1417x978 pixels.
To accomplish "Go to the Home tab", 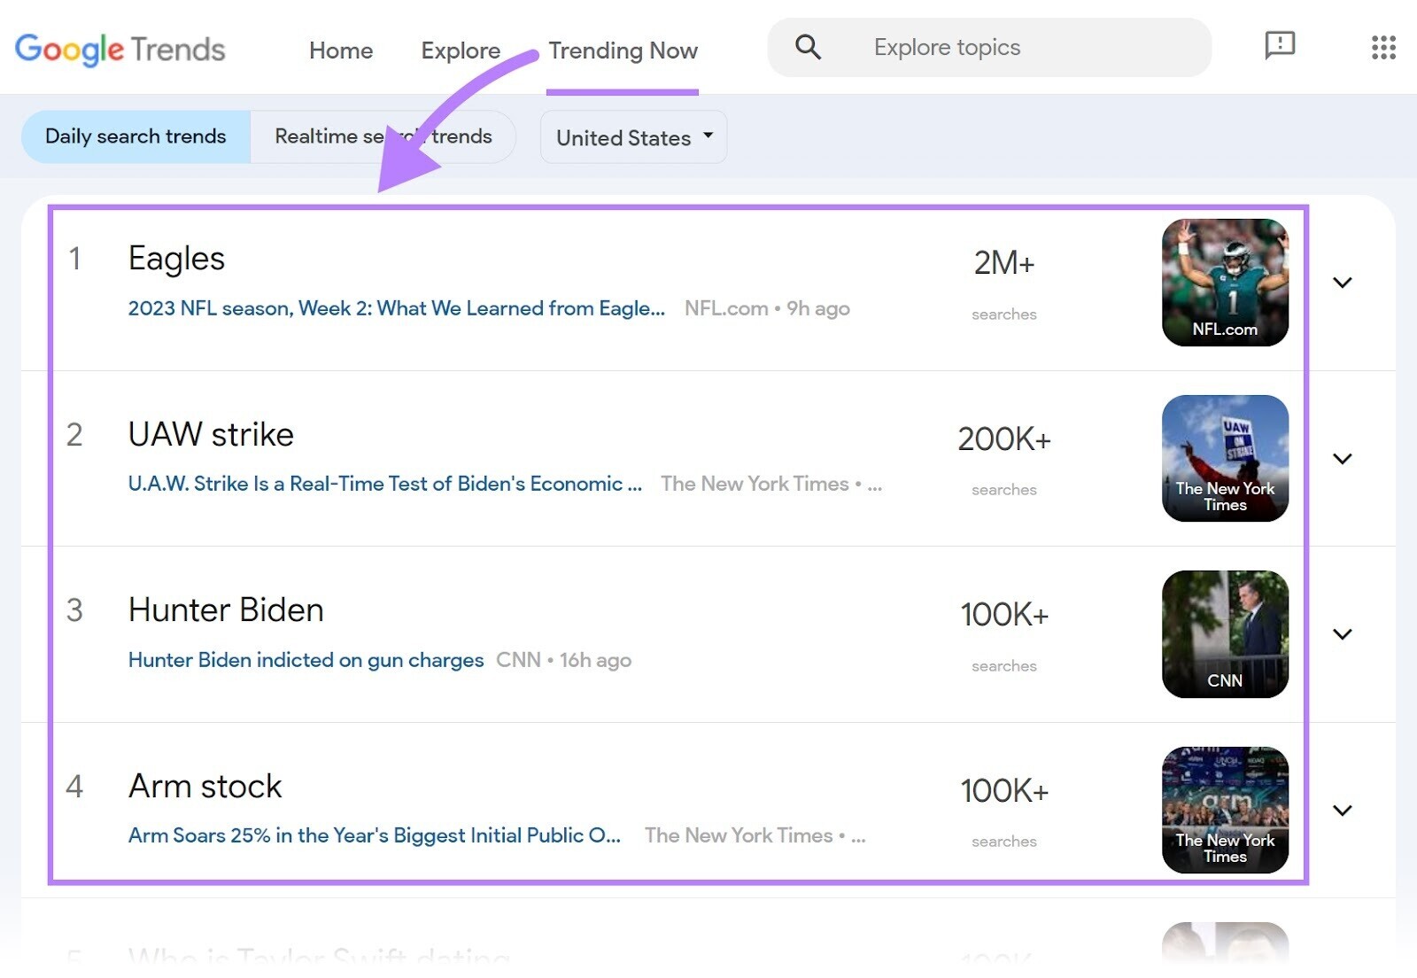I will 341,50.
